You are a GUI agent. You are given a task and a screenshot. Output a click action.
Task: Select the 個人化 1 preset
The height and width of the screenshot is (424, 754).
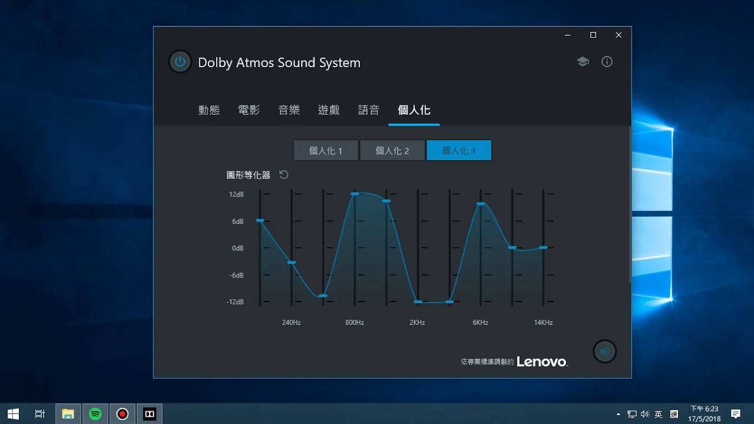(326, 150)
